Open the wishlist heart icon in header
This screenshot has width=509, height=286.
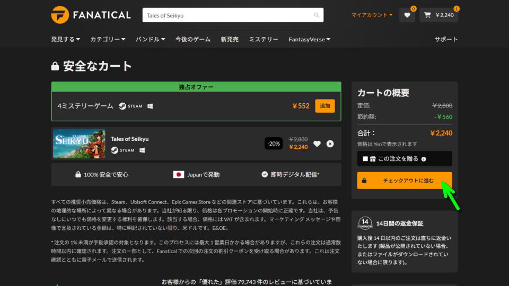[x=407, y=15]
